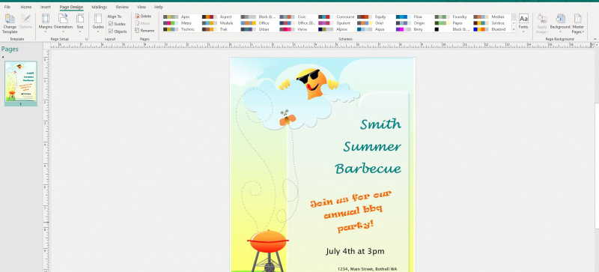Collapse the ribbon with the chevron
The width and height of the screenshot is (599, 272).
point(595,39)
